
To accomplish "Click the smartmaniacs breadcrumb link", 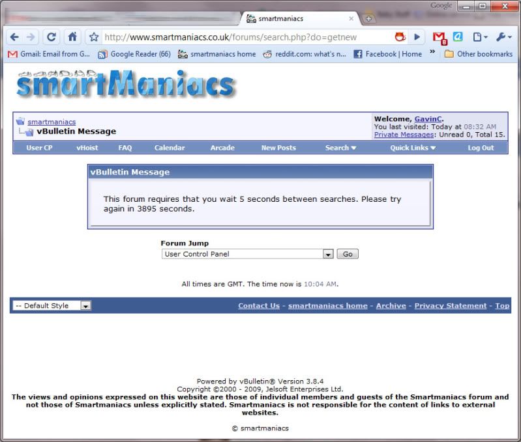I will [x=52, y=122].
